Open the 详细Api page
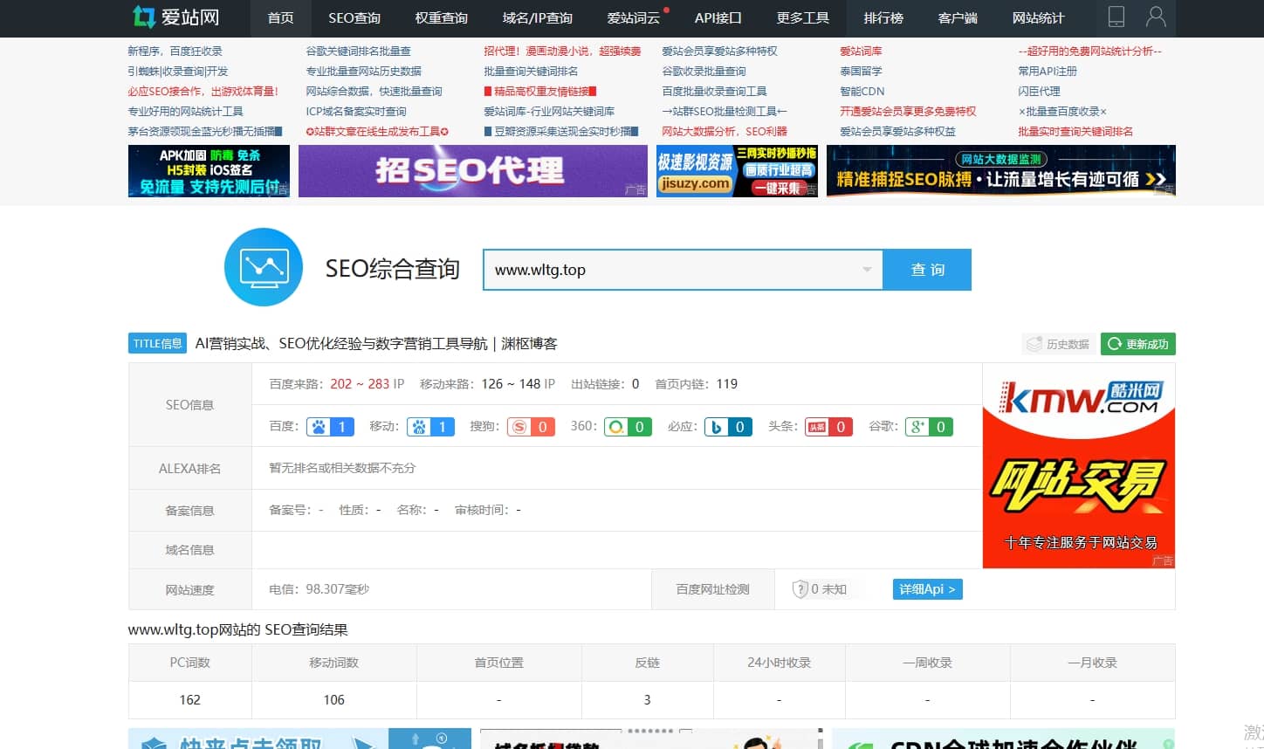This screenshot has width=1264, height=749. (x=927, y=589)
